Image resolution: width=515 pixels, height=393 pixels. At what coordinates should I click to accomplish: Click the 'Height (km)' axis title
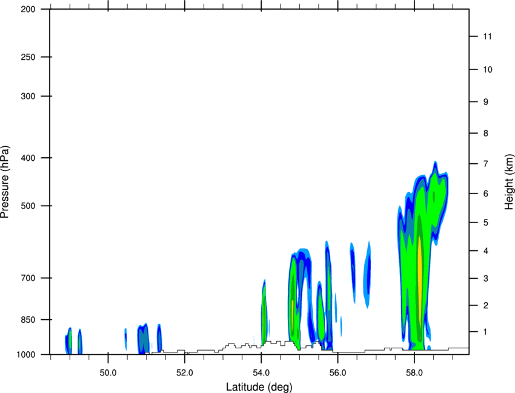click(x=509, y=181)
